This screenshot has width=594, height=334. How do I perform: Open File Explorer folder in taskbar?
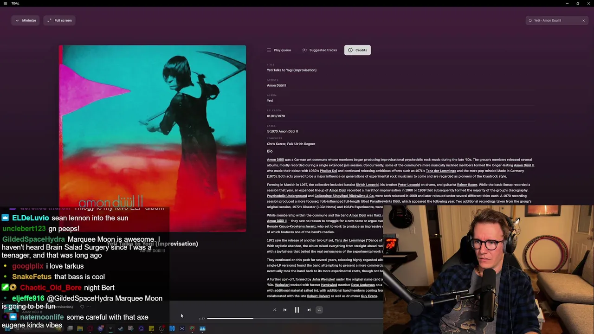[80, 328]
